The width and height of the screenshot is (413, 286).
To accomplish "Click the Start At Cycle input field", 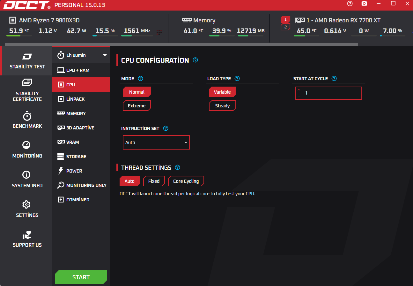I will click(x=328, y=93).
